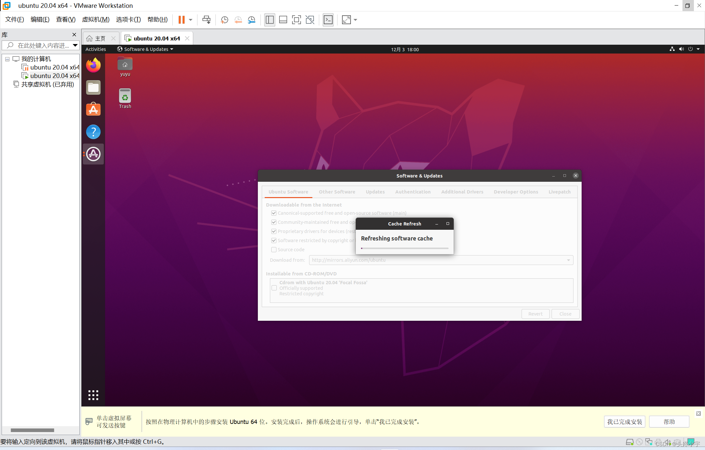This screenshot has height=450, width=705.
Task: Click the date and time 12月3 18:00
Action: pos(405,50)
